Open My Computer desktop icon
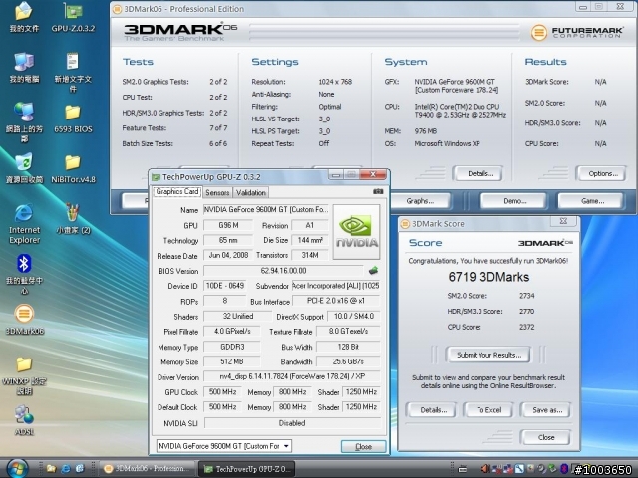This screenshot has height=478, width=638. tap(24, 68)
